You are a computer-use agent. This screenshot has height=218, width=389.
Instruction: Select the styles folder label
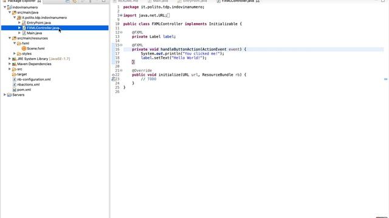(27, 54)
